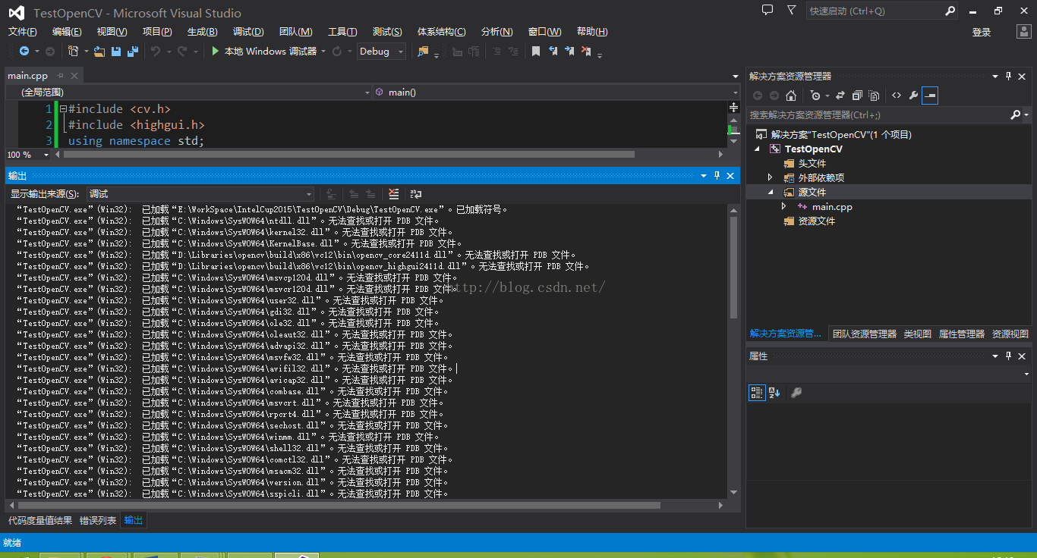
Task: Open the output source dropdown showing 调试
Action: coord(200,194)
